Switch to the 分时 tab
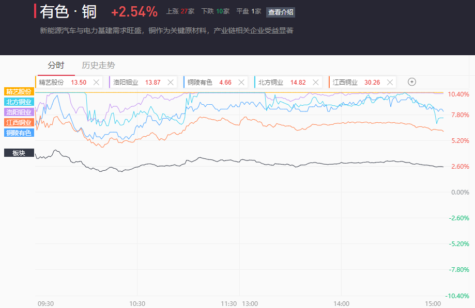Screen dimensions: 475x308 pyautogui.click(x=56, y=66)
